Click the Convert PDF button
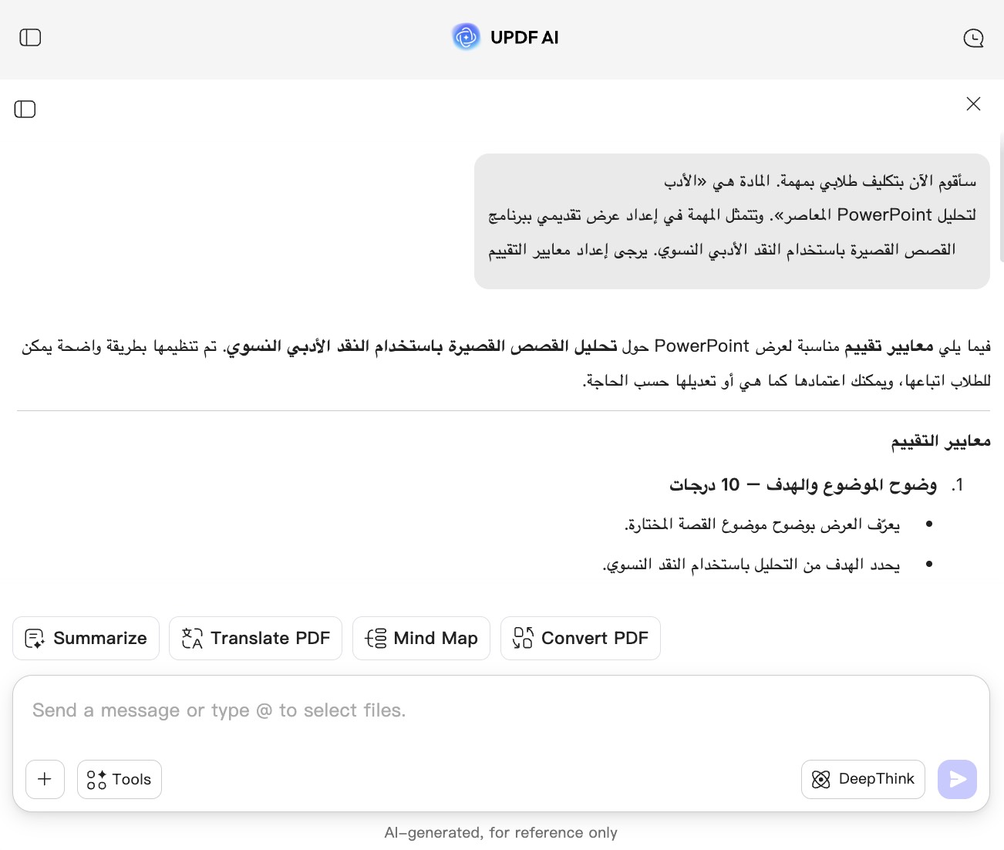 point(580,638)
